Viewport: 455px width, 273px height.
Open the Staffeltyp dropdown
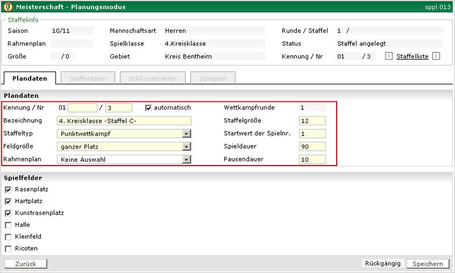point(186,134)
